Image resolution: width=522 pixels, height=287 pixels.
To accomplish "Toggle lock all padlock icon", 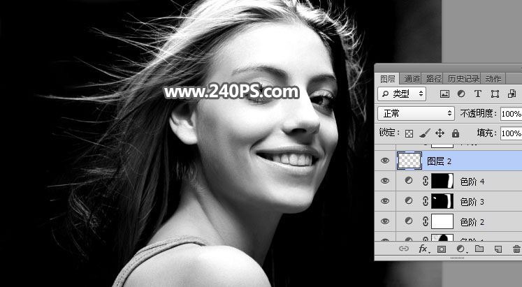I will (456, 133).
